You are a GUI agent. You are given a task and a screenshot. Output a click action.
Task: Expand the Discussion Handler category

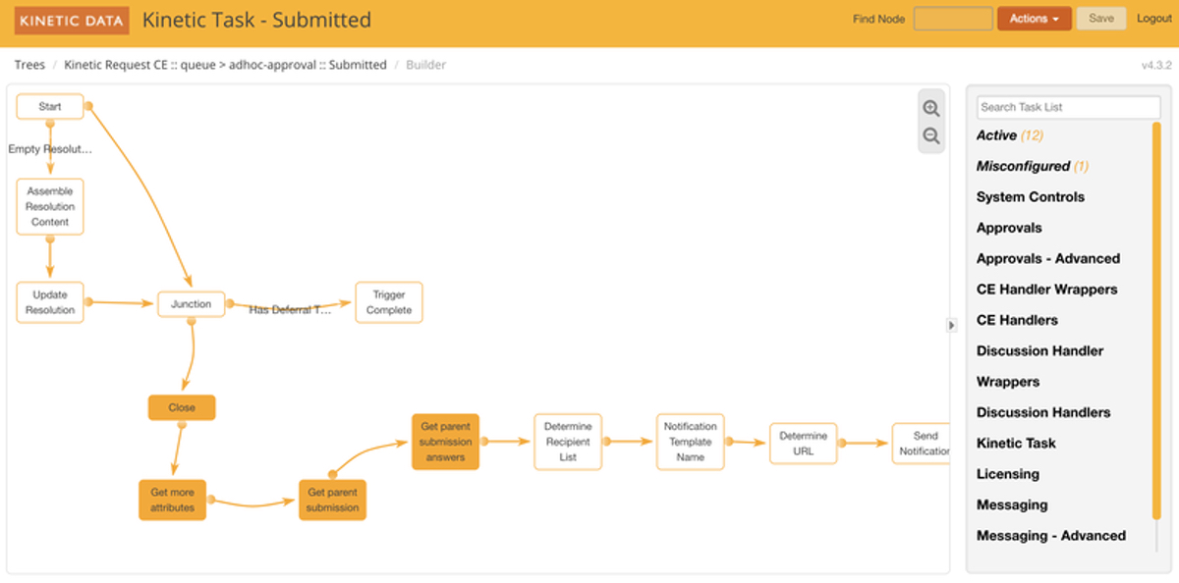pyautogui.click(x=1039, y=350)
